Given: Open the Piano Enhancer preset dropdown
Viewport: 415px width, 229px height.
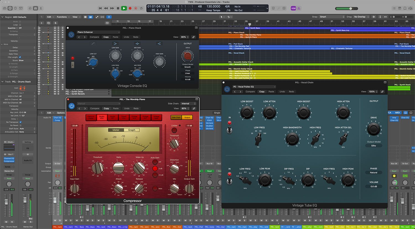Looking at the screenshot, I should pos(98,32).
